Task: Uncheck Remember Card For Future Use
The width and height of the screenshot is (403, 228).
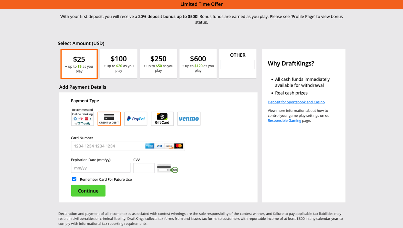Action: (x=74, y=179)
